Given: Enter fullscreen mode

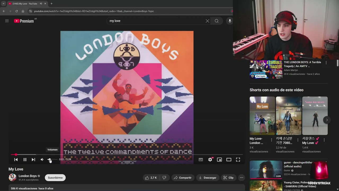Looking at the screenshot, I should [x=238, y=159].
